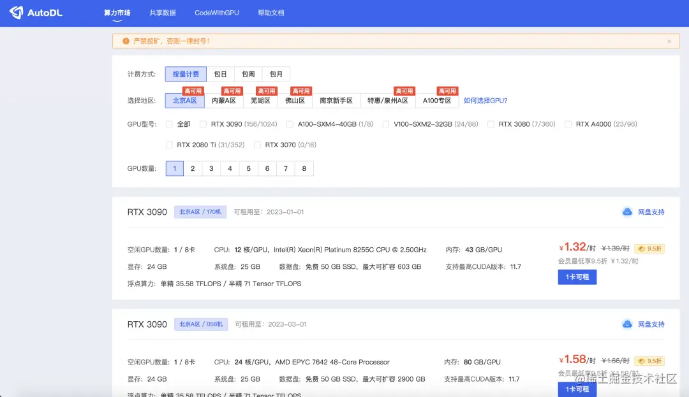This screenshot has height=397, width=689.
Task: Check the RTX 2080 Ti checkbox
Action: pyautogui.click(x=168, y=145)
